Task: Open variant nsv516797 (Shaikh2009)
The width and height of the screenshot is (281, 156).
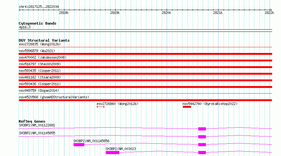Action: click(40, 64)
